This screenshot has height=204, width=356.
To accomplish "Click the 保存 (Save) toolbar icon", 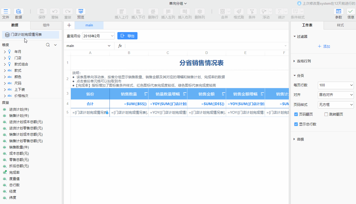I will pyautogui.click(x=42, y=11).
